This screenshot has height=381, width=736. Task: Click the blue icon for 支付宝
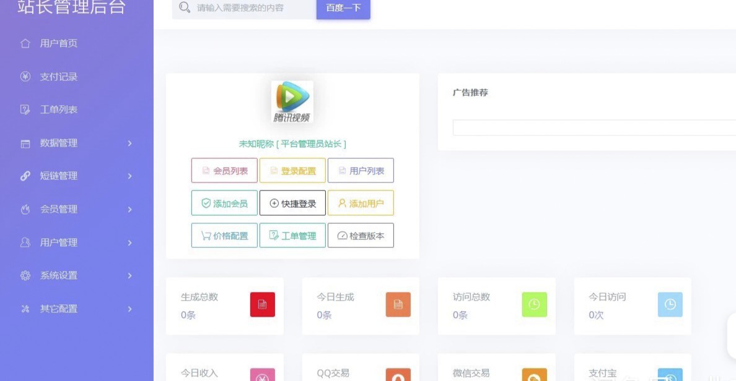(x=670, y=375)
